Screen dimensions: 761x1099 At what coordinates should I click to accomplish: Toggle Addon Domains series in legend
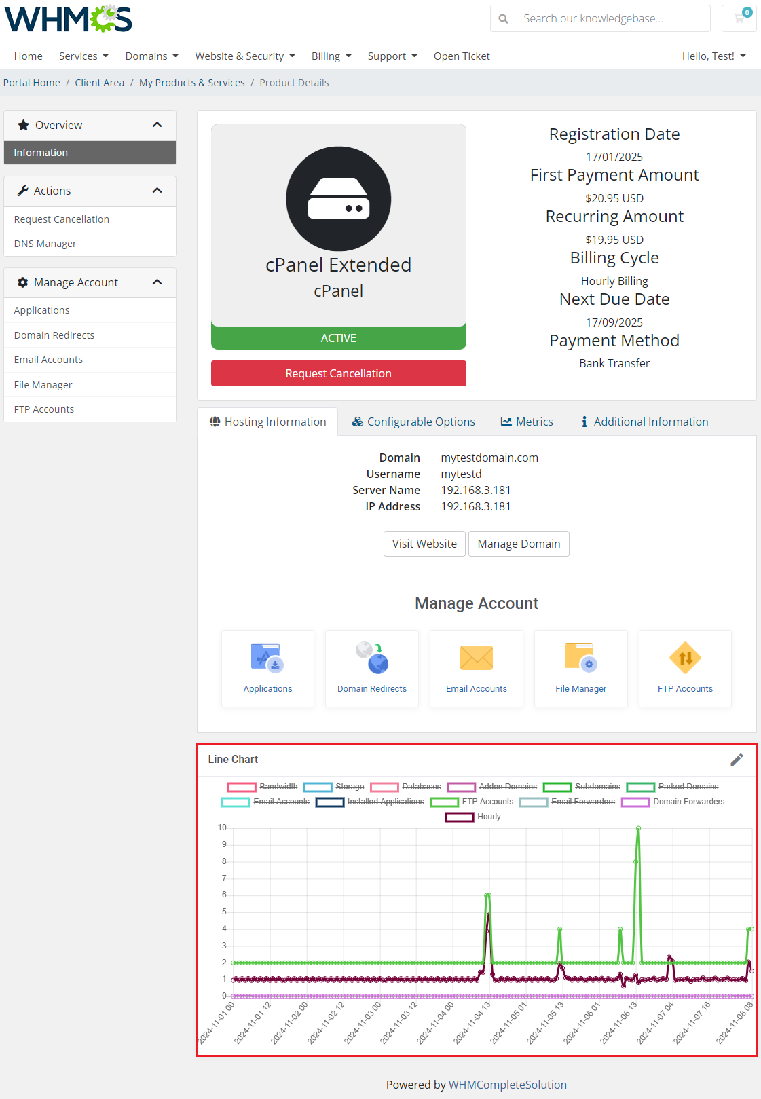492,787
